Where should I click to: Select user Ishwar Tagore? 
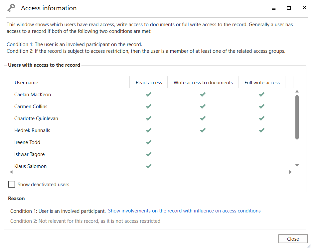(x=30, y=154)
